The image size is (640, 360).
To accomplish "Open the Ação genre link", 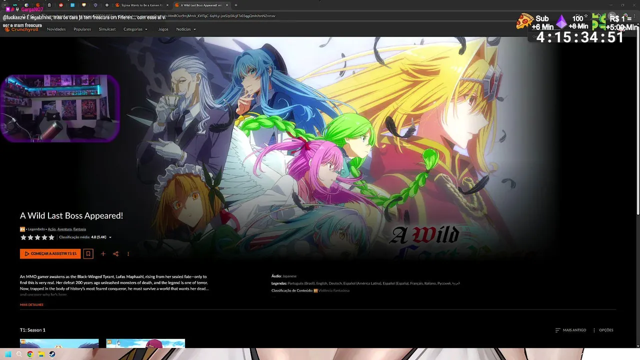I will coord(51,229).
